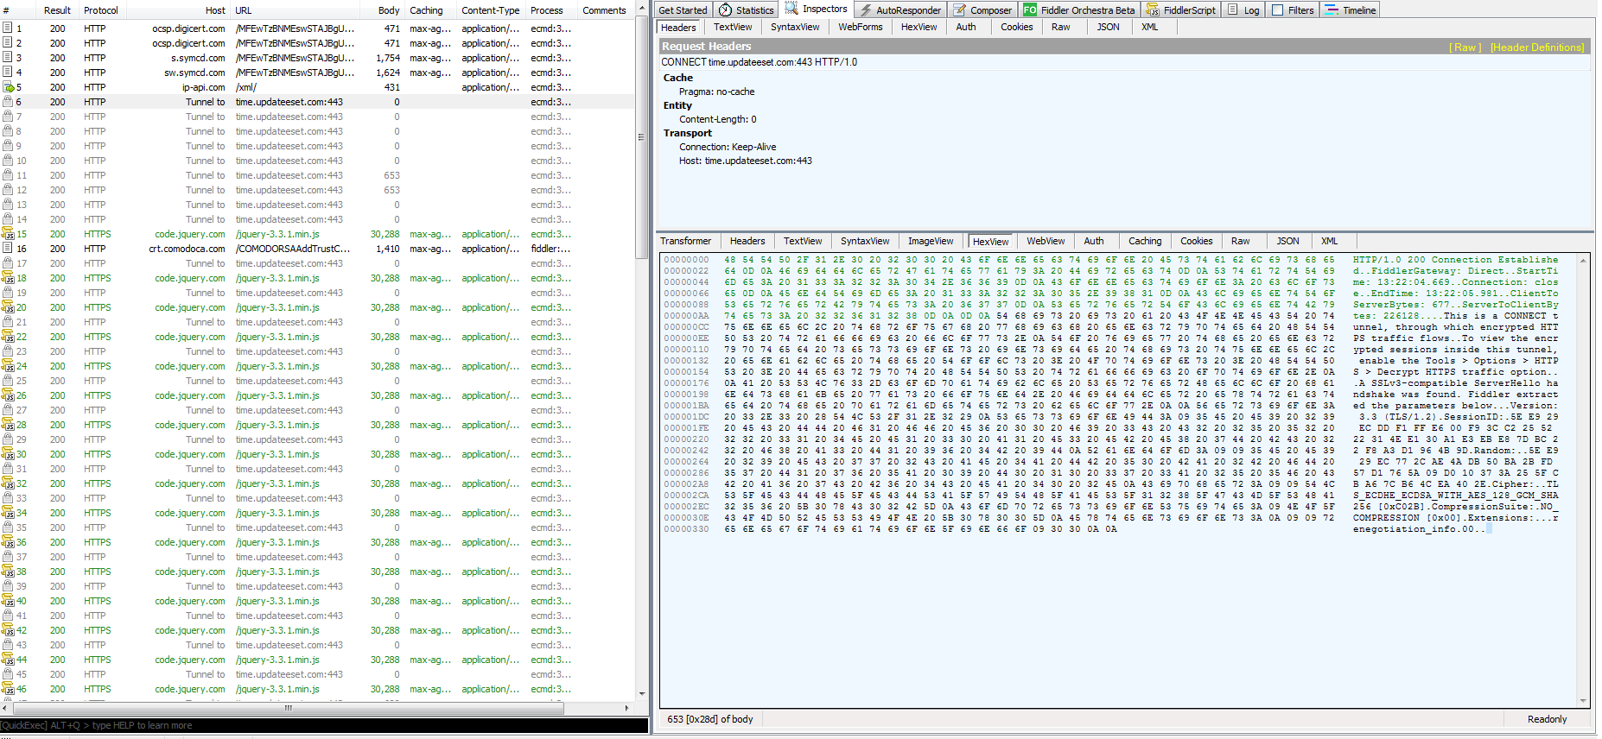Sort sessions by the Content-Type column header
This screenshot has height=739, width=1602.
490,10
